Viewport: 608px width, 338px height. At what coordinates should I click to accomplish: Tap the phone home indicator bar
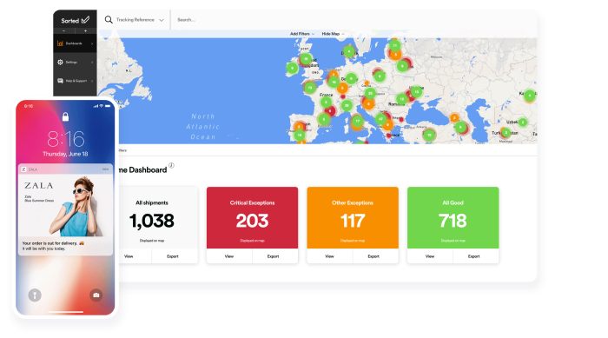(65, 312)
